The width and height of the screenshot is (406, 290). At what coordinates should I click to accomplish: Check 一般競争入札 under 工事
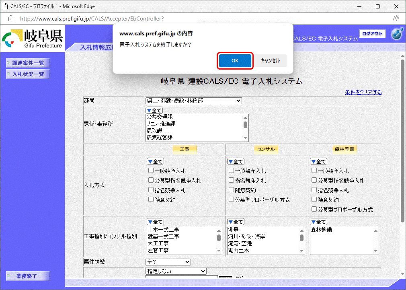pos(151,171)
